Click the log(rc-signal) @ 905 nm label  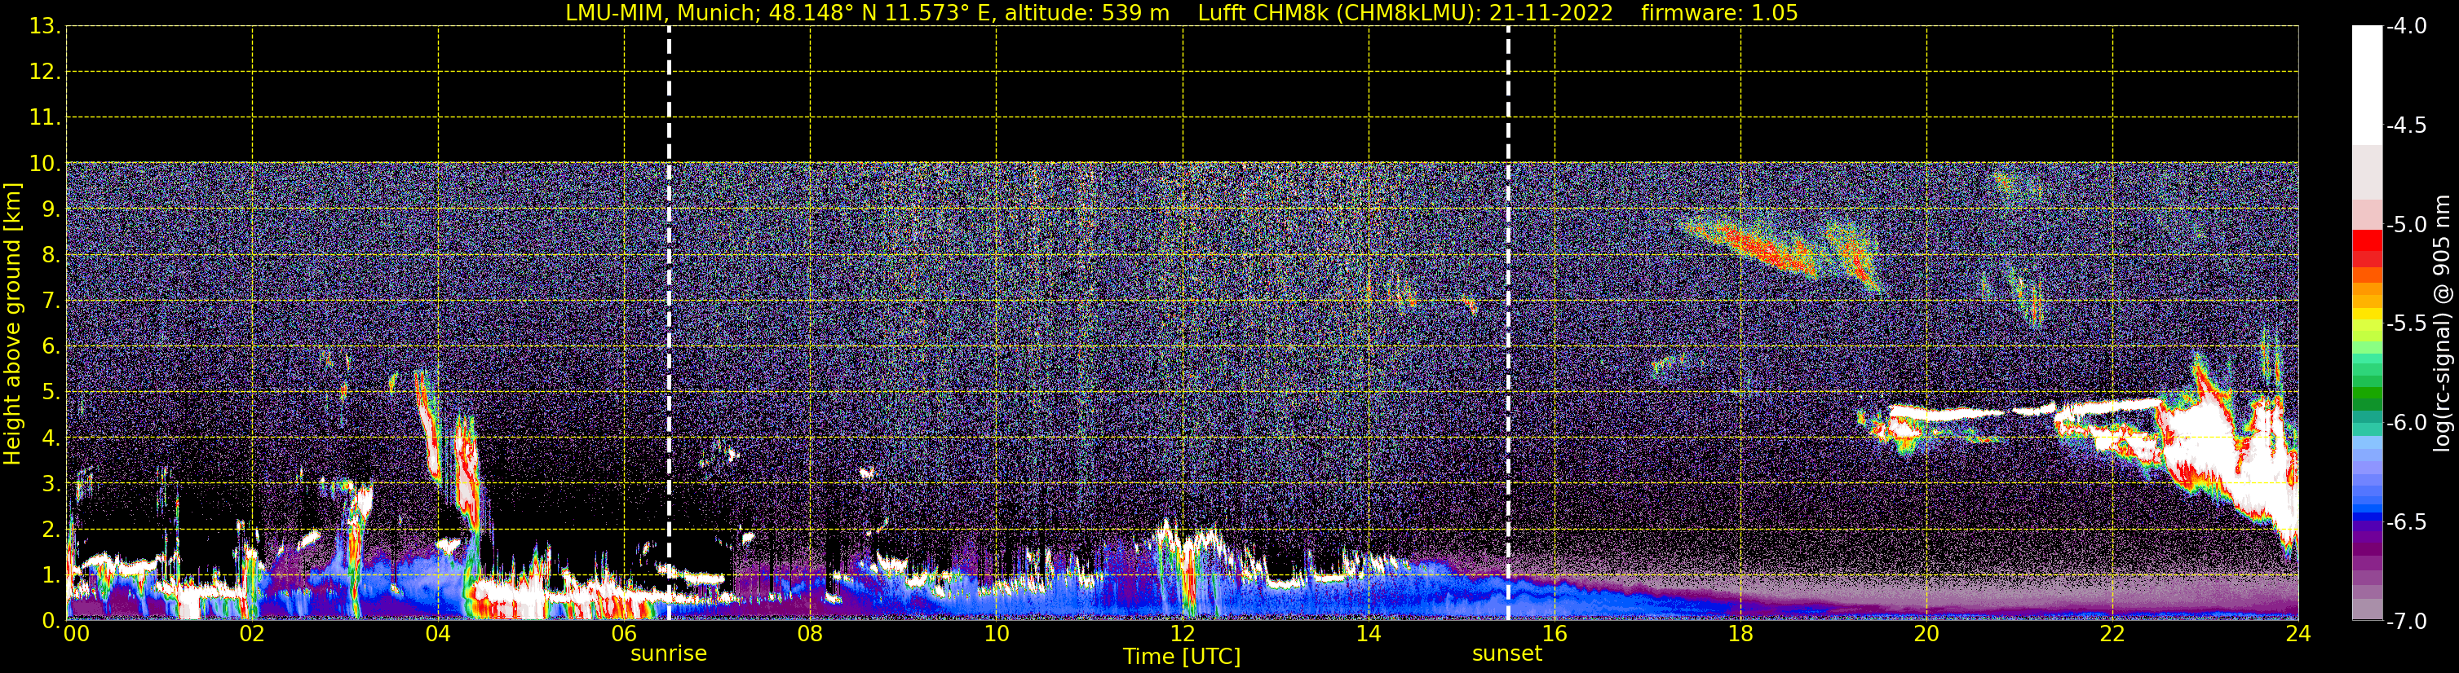pos(2442,324)
